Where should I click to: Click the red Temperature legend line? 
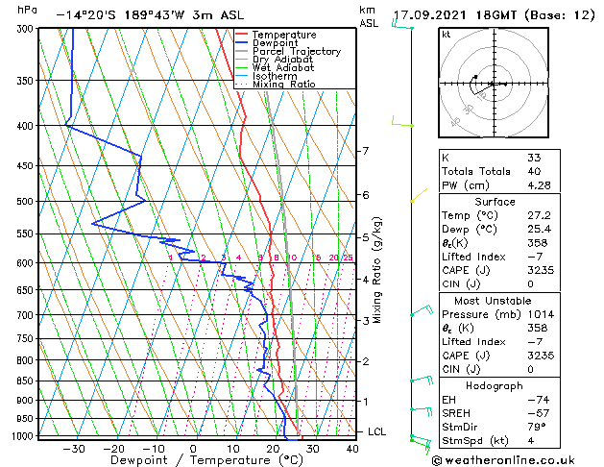242,35
